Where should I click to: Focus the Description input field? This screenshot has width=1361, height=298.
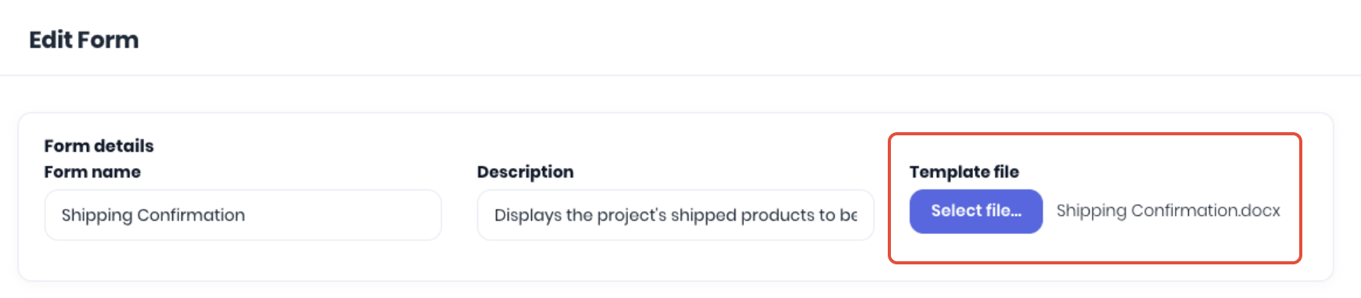tap(676, 215)
